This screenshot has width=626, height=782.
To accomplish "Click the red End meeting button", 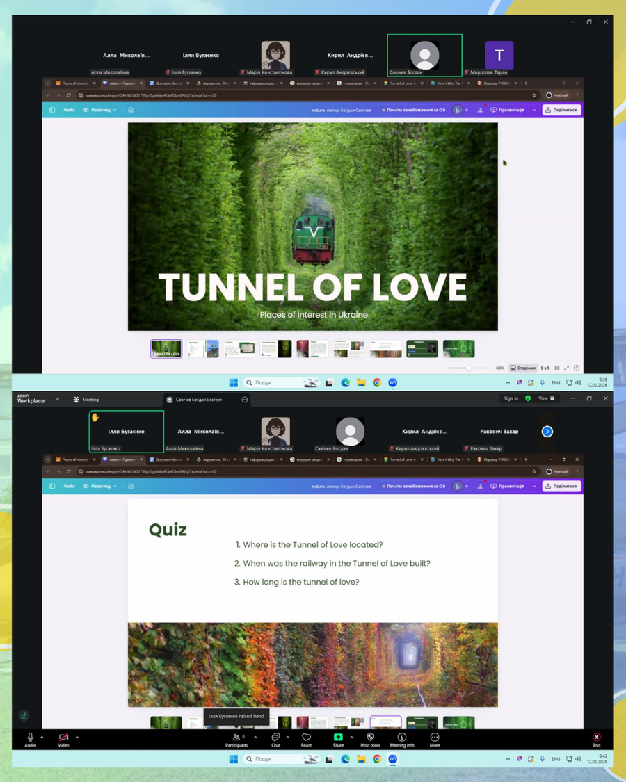I will click(596, 738).
